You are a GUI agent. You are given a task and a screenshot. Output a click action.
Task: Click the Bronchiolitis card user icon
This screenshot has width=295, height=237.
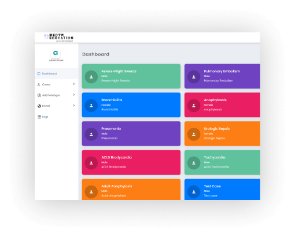click(x=91, y=106)
